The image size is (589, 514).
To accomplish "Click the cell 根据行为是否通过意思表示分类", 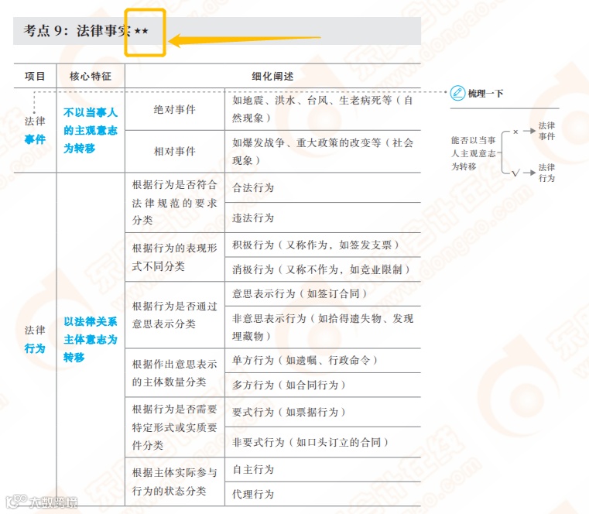I will 175,315.
